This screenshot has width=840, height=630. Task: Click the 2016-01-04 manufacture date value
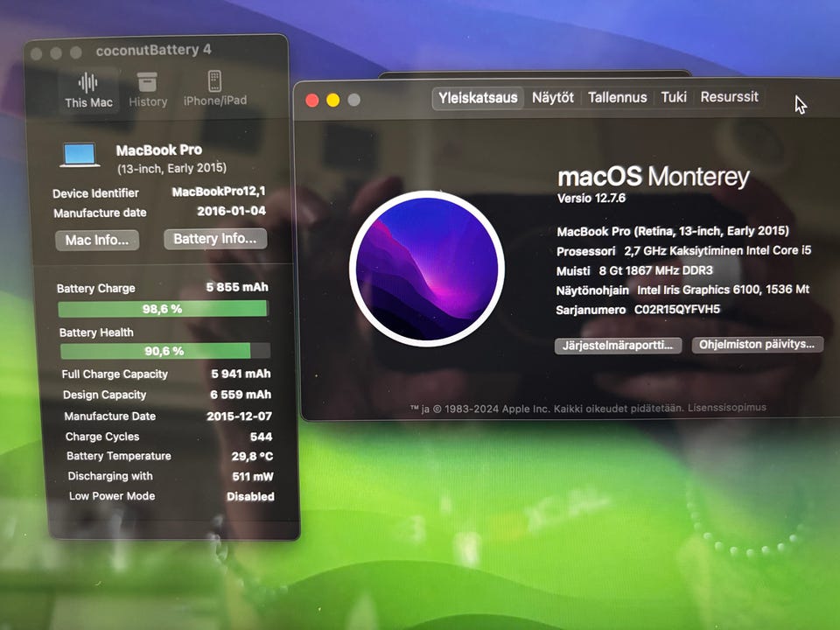click(x=231, y=211)
